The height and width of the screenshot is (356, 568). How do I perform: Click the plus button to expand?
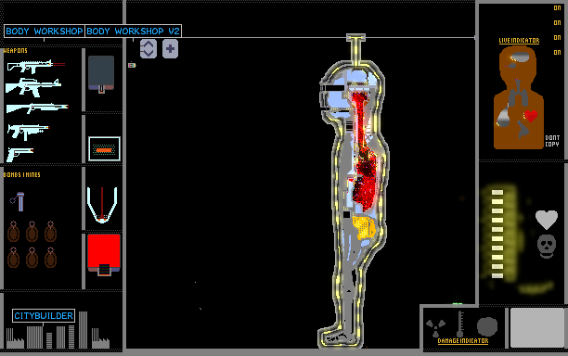[170, 48]
